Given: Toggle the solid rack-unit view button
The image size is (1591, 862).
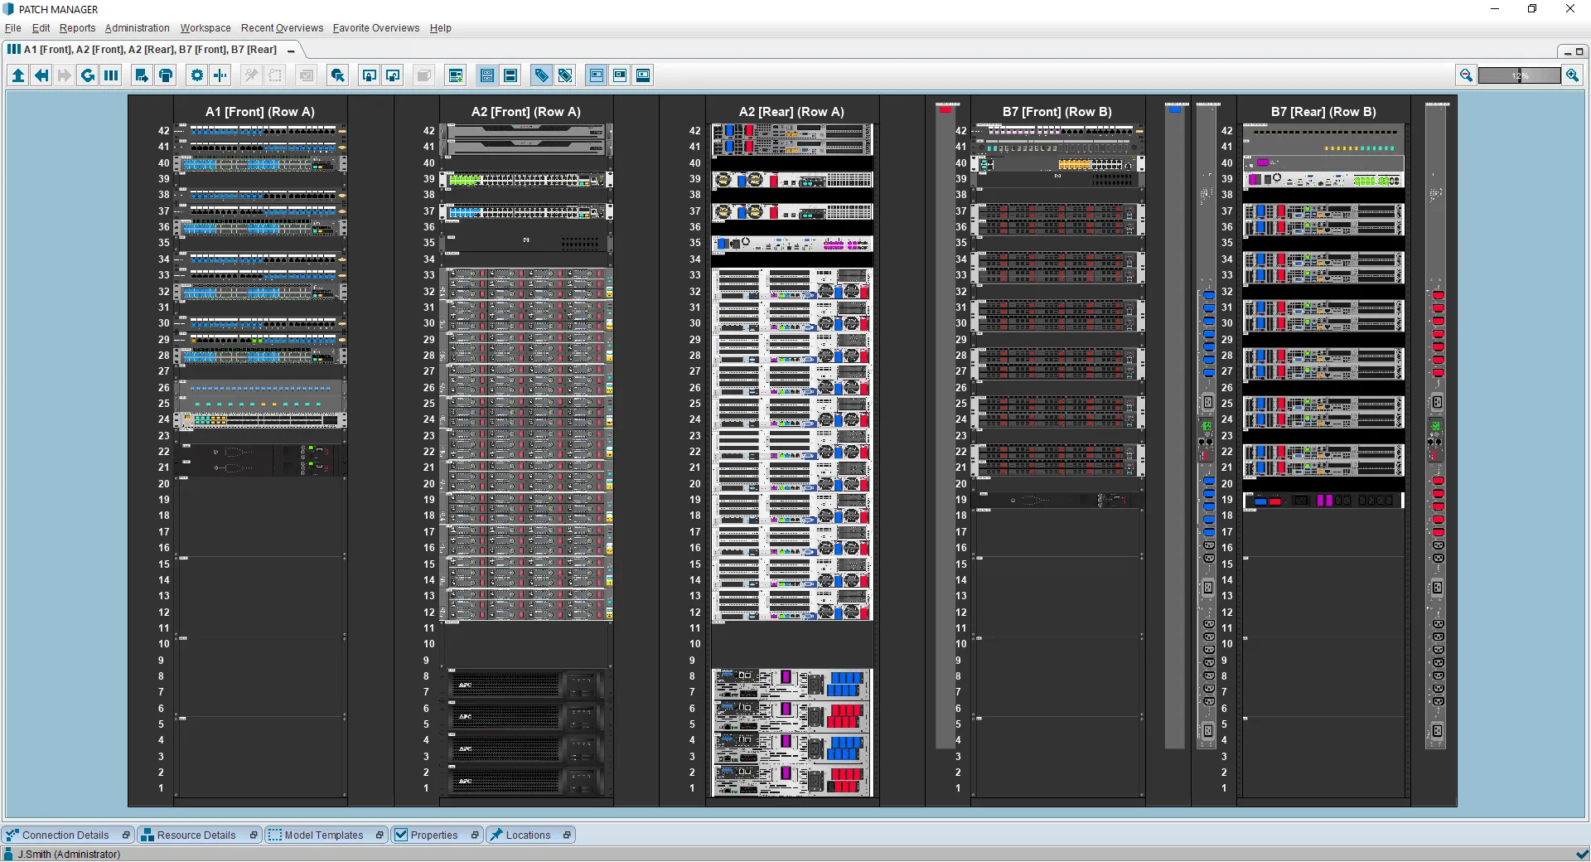Looking at the screenshot, I should [510, 75].
